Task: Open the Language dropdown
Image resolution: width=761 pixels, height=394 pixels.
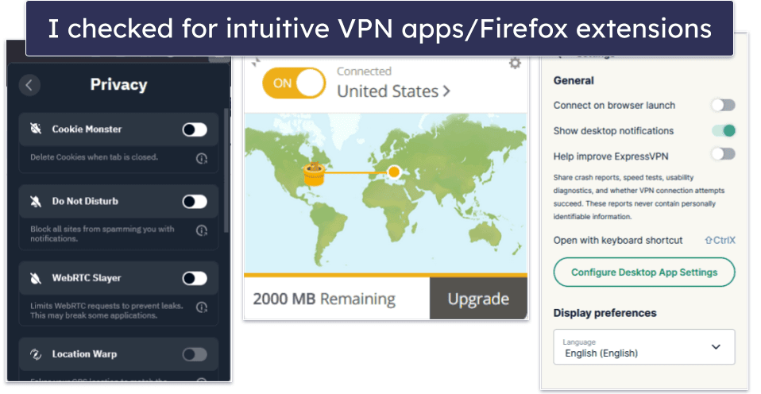Action: click(x=644, y=347)
